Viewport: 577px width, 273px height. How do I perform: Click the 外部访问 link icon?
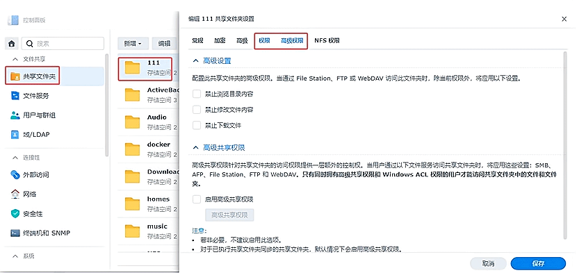[15, 174]
